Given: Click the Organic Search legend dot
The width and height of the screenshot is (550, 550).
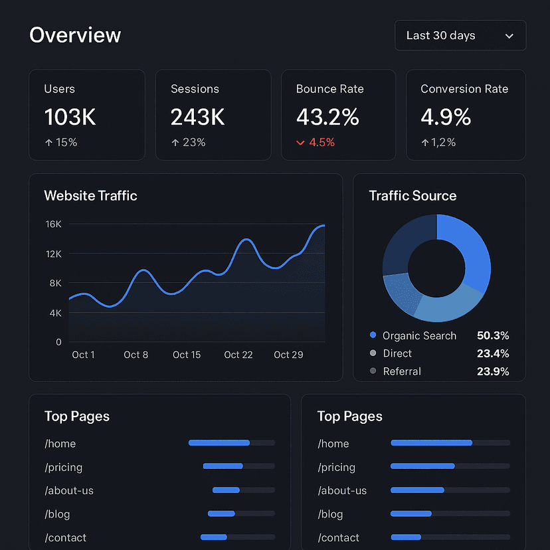Looking at the screenshot, I should pyautogui.click(x=373, y=335).
